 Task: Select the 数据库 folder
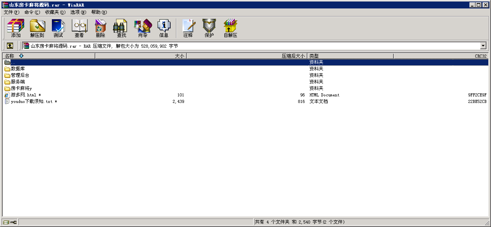18,69
